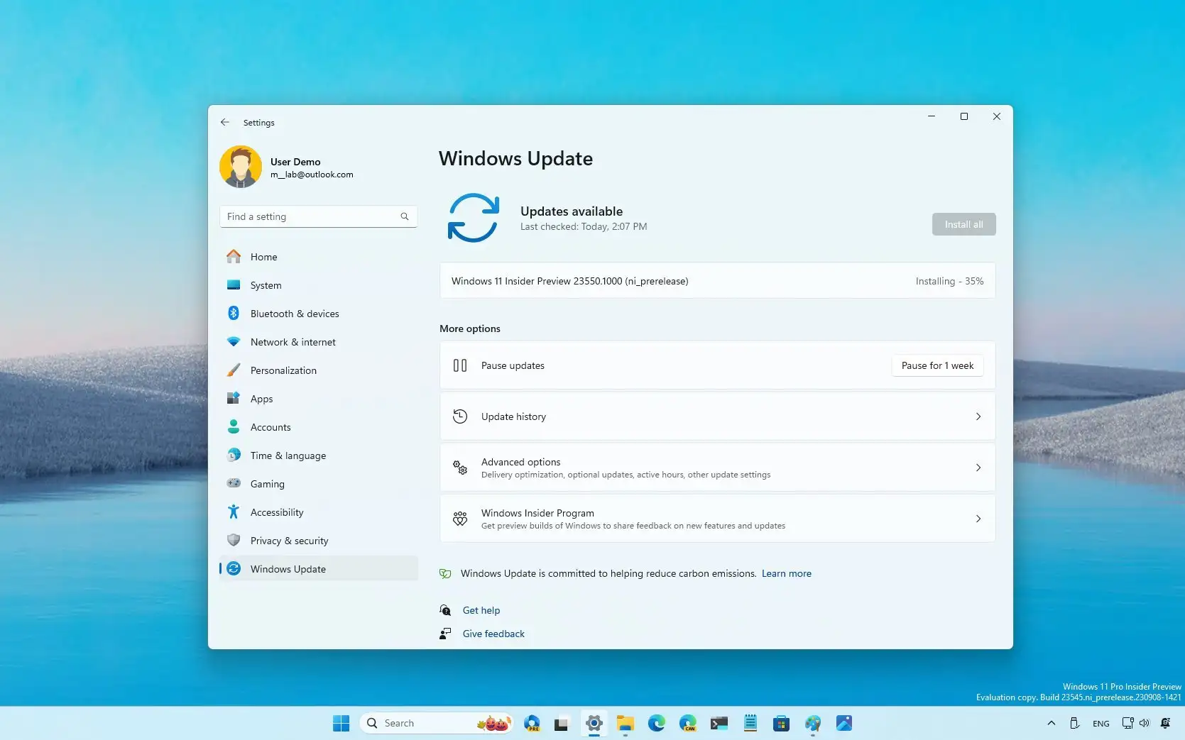Open Apps settings section

pyautogui.click(x=319, y=399)
